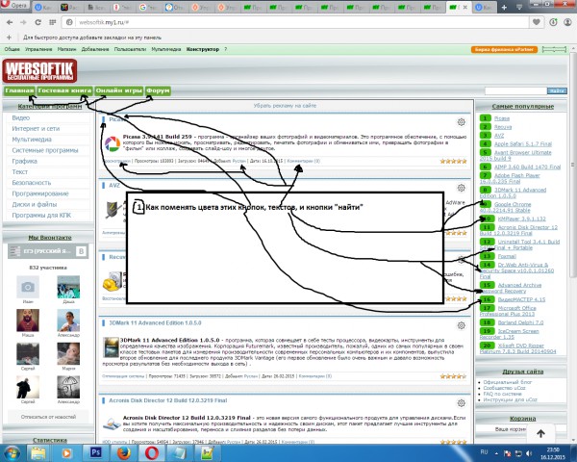Add page to bookmarks with heart icon
The height and width of the screenshot is (462, 577).
pos(537,22)
